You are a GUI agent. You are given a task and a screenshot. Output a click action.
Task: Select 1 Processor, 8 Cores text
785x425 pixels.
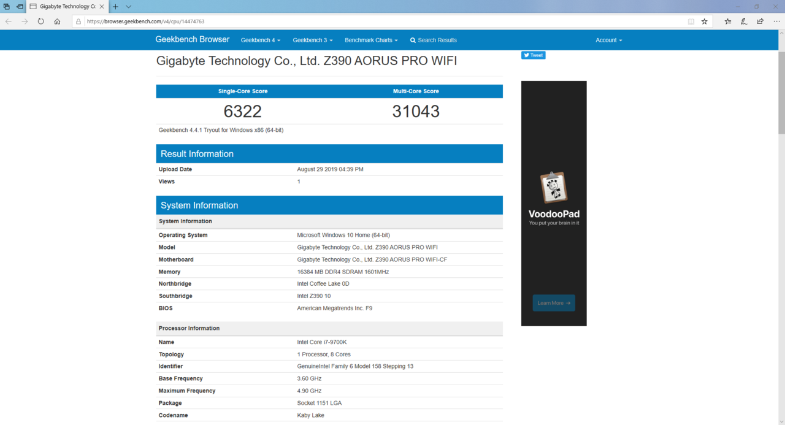click(324, 354)
